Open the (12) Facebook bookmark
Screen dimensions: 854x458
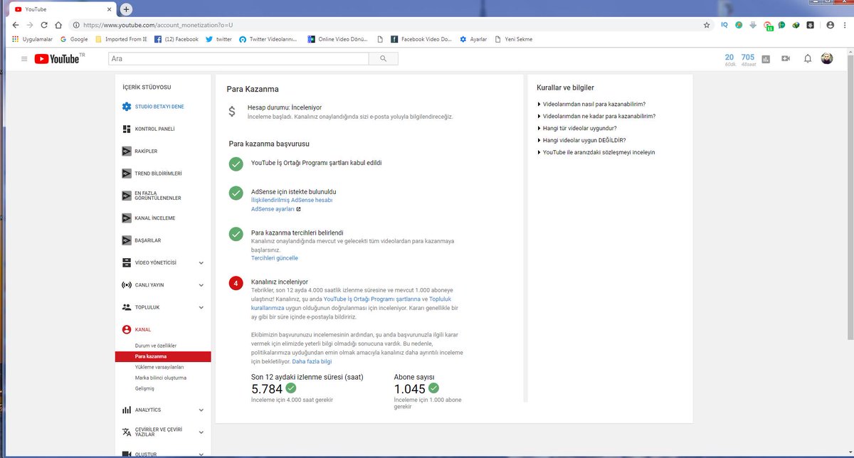pyautogui.click(x=176, y=39)
